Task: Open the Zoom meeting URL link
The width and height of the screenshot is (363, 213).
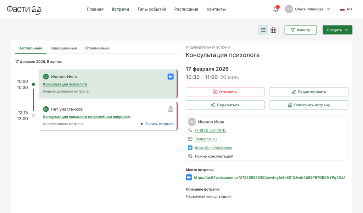Action: coord(269,178)
